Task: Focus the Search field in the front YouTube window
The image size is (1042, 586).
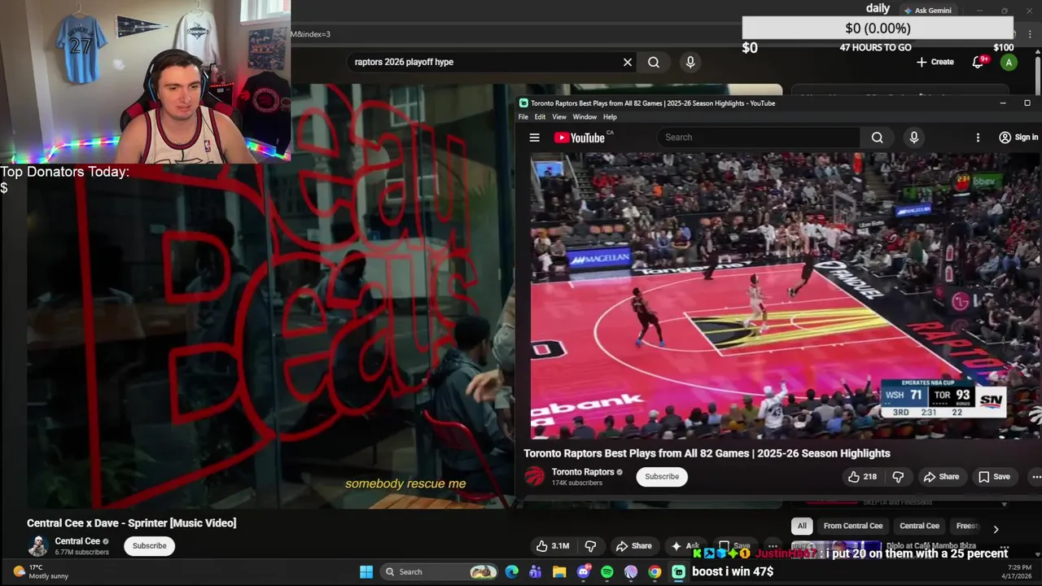Action: click(758, 138)
